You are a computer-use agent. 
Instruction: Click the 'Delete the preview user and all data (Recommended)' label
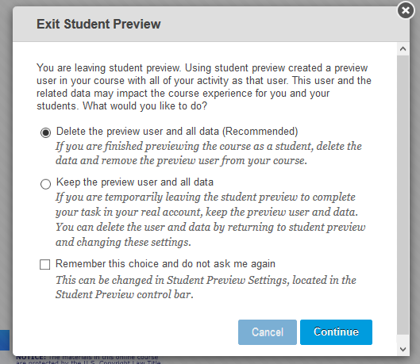[x=177, y=132]
